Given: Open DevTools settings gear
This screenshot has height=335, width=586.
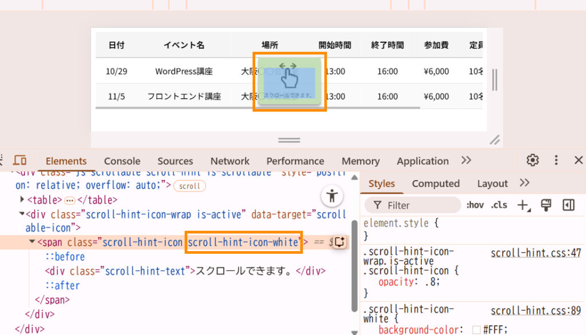Looking at the screenshot, I should (x=533, y=160).
